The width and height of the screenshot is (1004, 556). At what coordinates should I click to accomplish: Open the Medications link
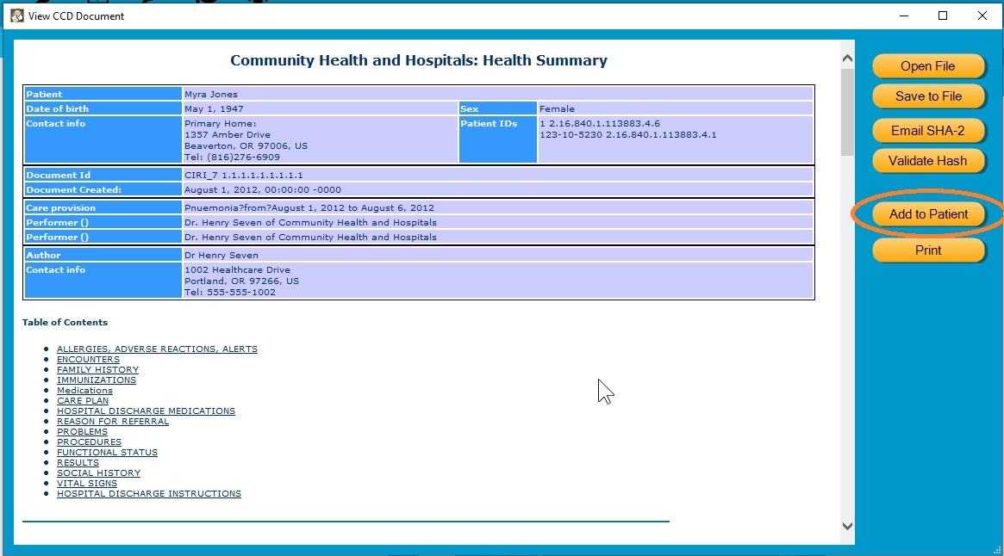[84, 390]
